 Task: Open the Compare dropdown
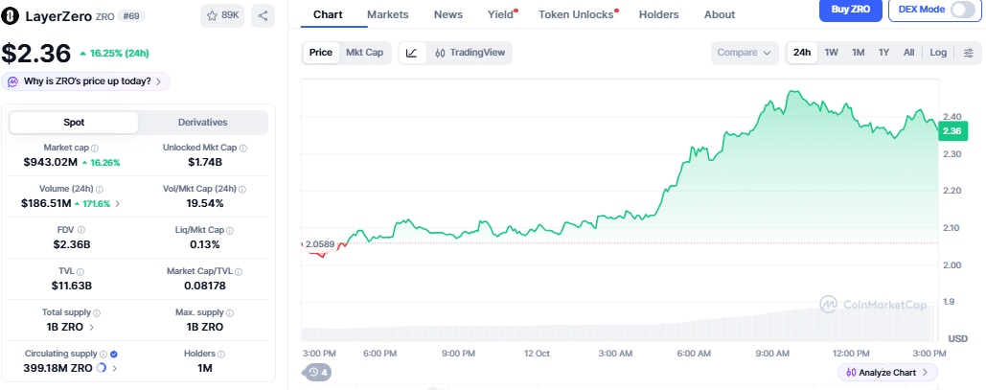pos(745,53)
